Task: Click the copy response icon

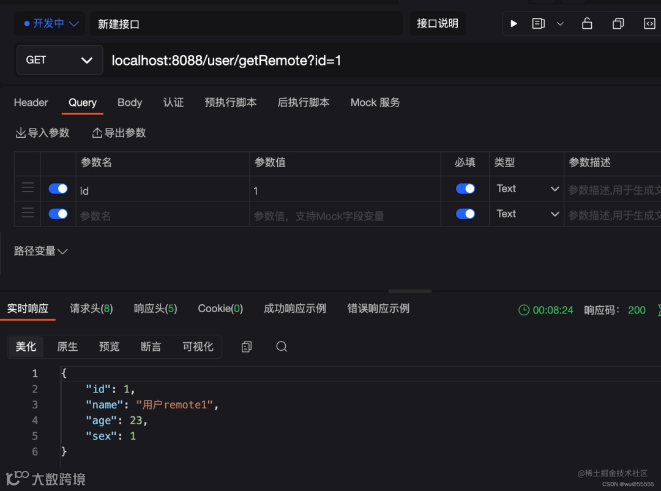Action: coord(247,347)
